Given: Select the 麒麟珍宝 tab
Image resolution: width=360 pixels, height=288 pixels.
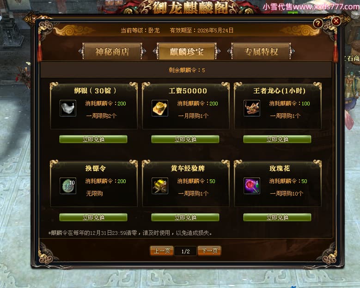Looking at the screenshot, I should coord(186,52).
